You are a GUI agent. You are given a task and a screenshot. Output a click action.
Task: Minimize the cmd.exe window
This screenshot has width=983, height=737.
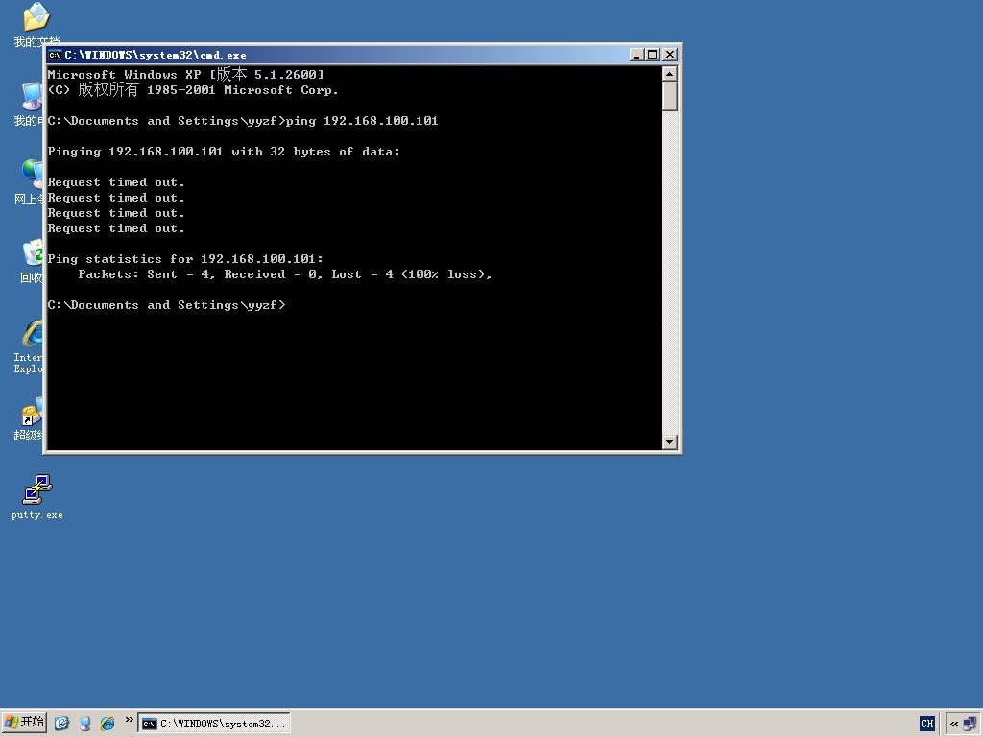click(x=636, y=55)
